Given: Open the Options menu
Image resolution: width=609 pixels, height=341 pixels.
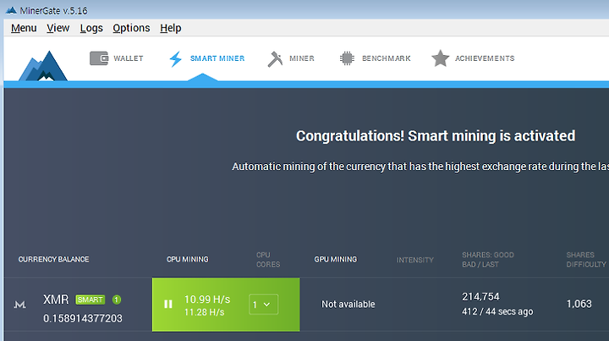Looking at the screenshot, I should 131,28.
